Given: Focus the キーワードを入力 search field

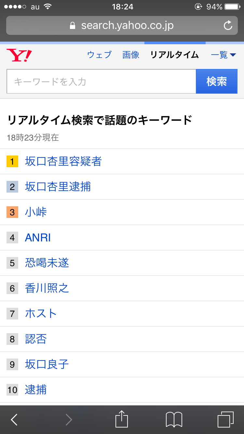Looking at the screenshot, I should [x=101, y=81].
